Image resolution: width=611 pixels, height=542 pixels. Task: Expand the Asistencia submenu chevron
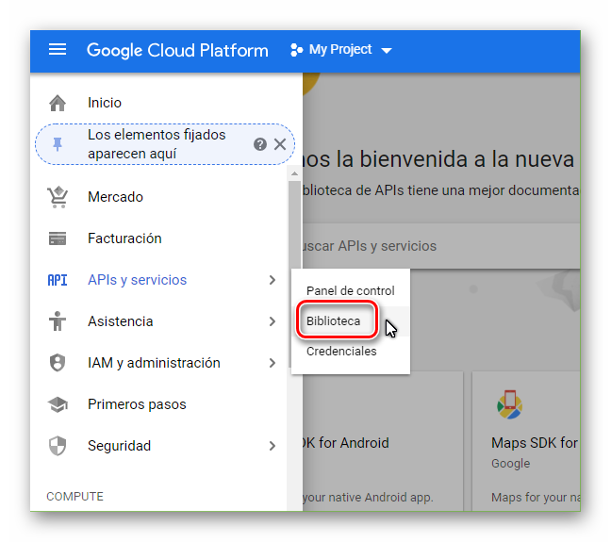tap(272, 321)
